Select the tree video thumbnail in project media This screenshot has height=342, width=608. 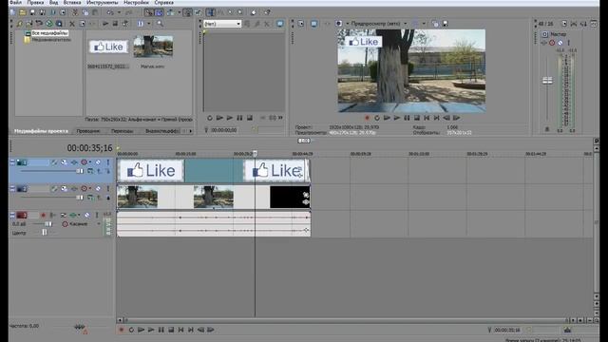pos(153,47)
